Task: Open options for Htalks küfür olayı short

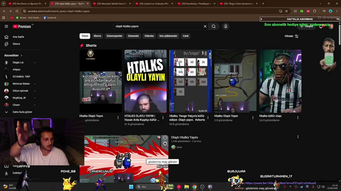Action: coord(298,118)
